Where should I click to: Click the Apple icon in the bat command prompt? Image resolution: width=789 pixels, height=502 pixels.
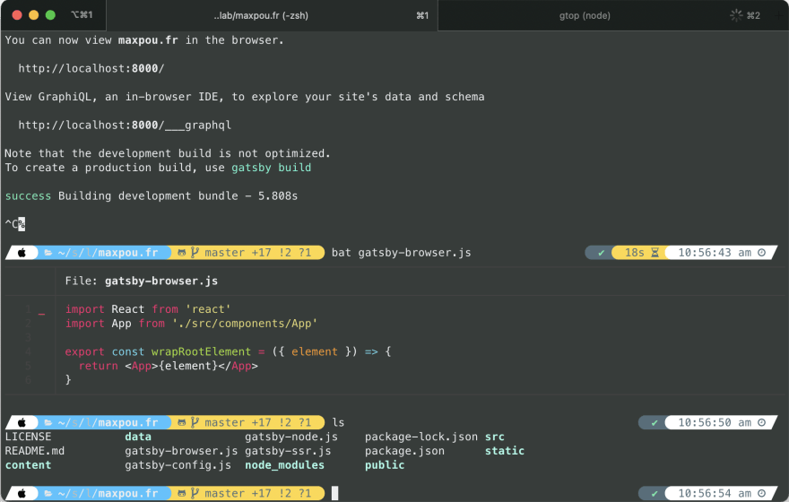[22, 253]
